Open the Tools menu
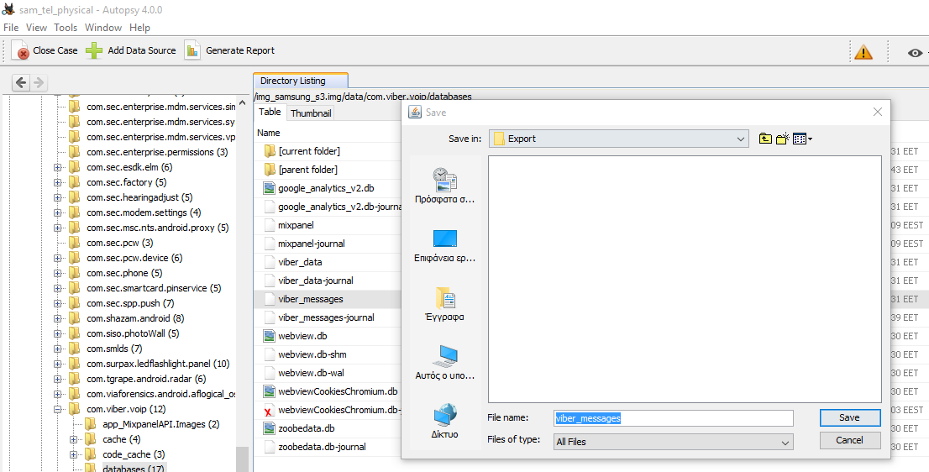 pos(66,27)
